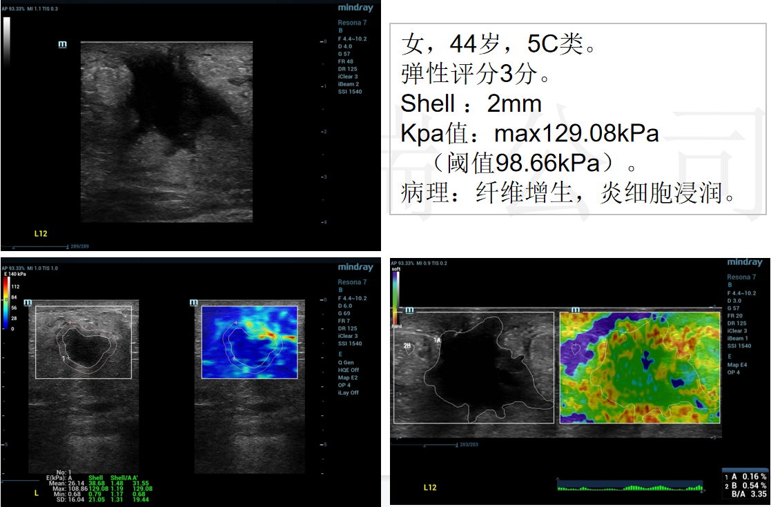Click the Max 129.08 Shell value

[x=95, y=488]
